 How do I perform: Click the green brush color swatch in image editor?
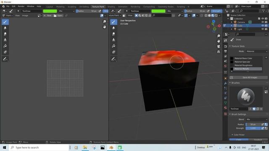click(50, 11)
